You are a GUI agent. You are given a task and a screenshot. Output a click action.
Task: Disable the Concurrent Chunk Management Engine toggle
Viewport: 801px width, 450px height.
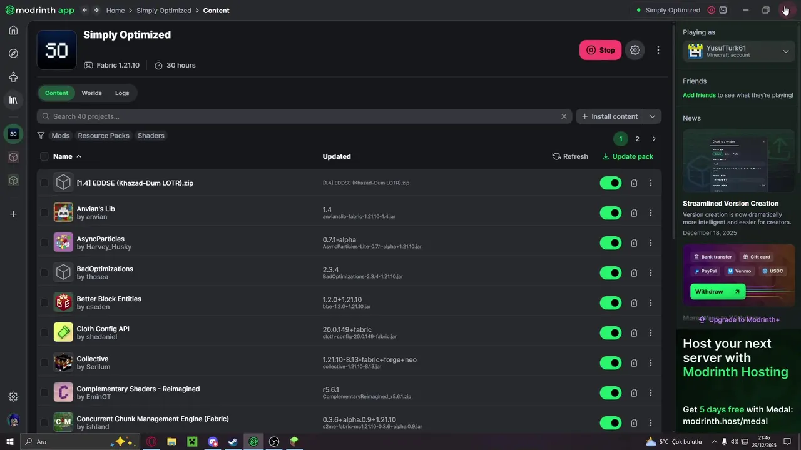[x=611, y=423]
